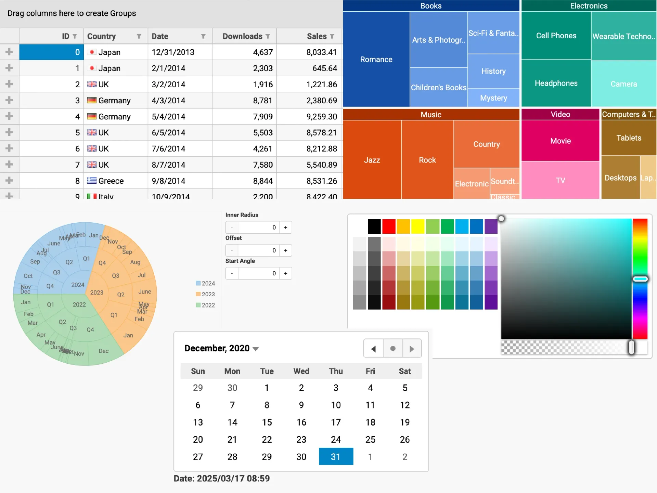657x493 pixels.
Task: Go to next month in calendar
Action: (412, 349)
